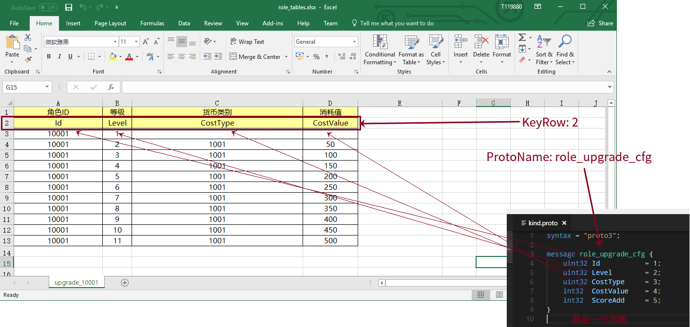Click the yellow fill color swatch
The height and width of the screenshot is (327, 690).
113,57
